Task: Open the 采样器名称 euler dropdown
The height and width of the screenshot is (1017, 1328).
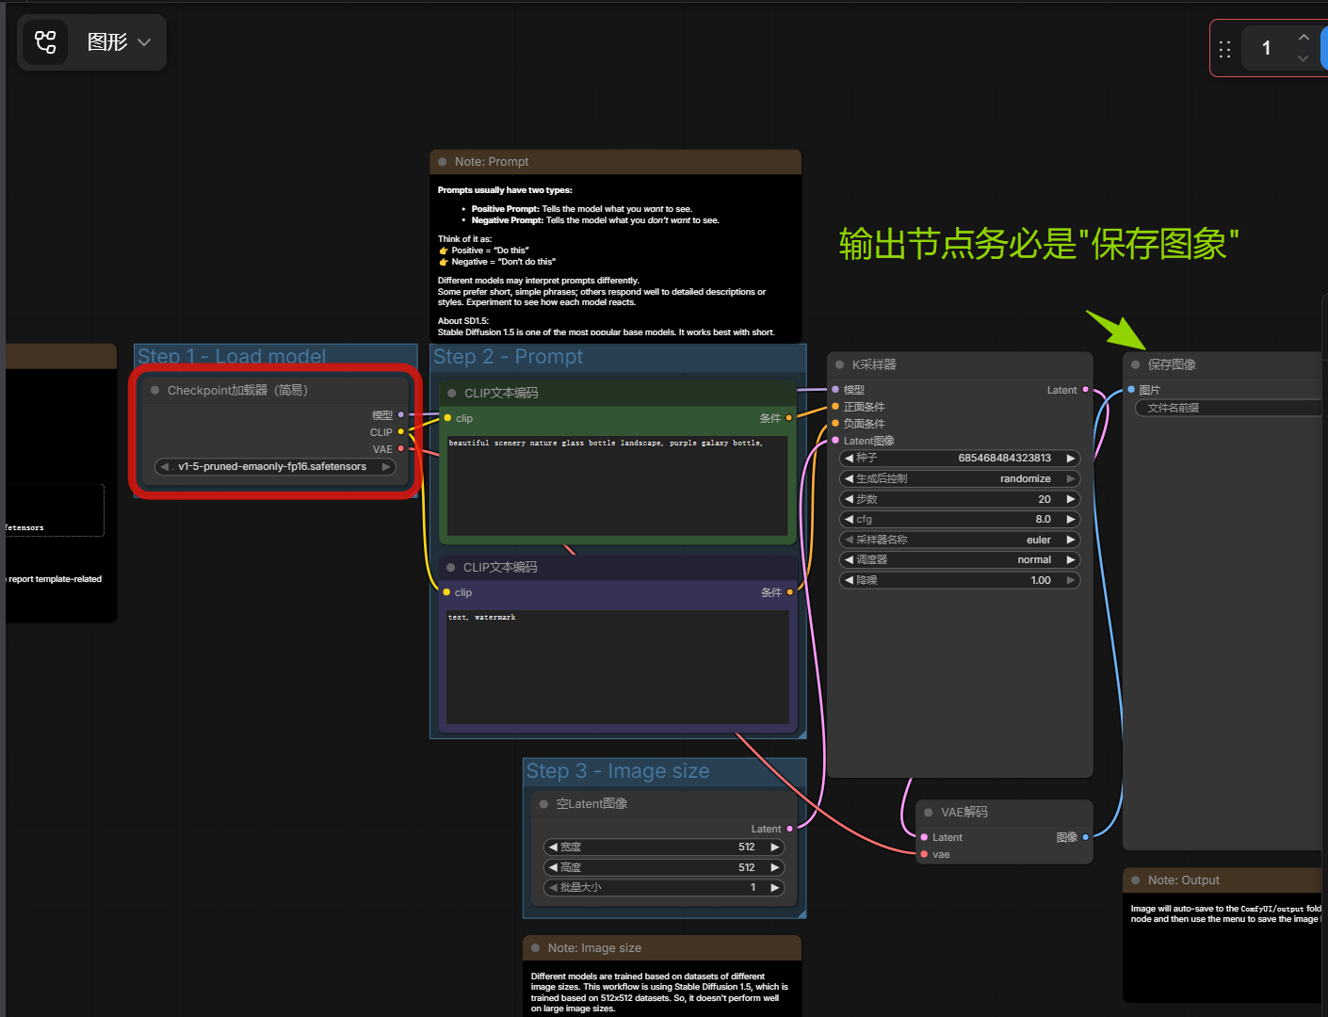Action: click(960, 540)
